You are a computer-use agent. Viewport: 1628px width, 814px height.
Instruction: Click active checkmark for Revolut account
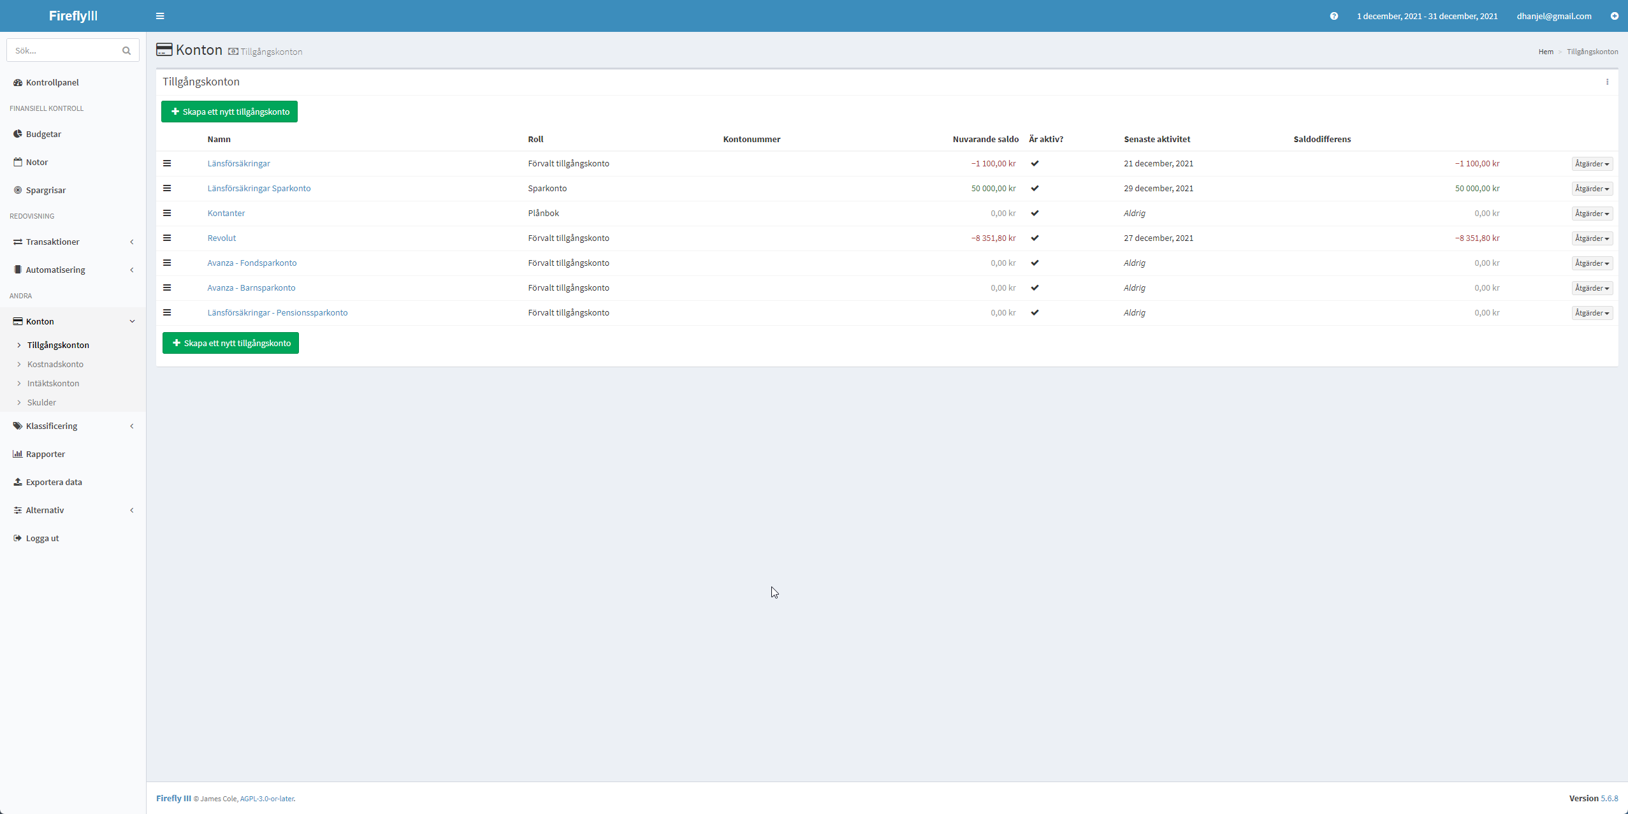click(1035, 238)
